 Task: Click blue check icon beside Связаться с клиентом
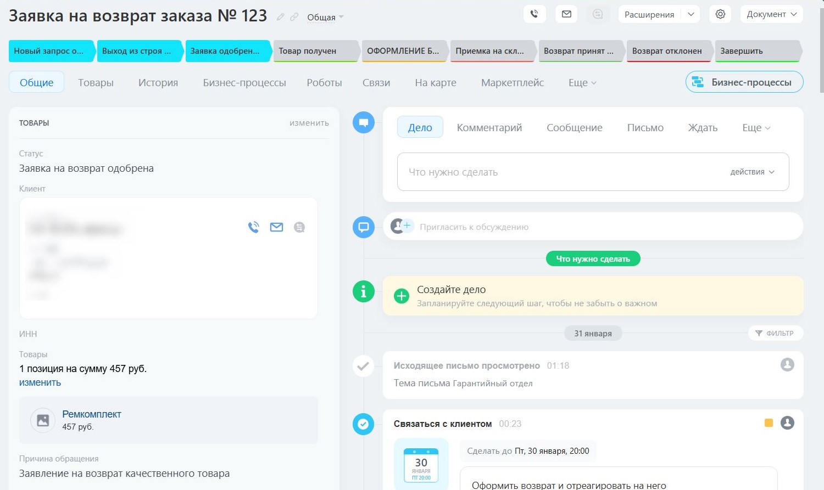[363, 424]
